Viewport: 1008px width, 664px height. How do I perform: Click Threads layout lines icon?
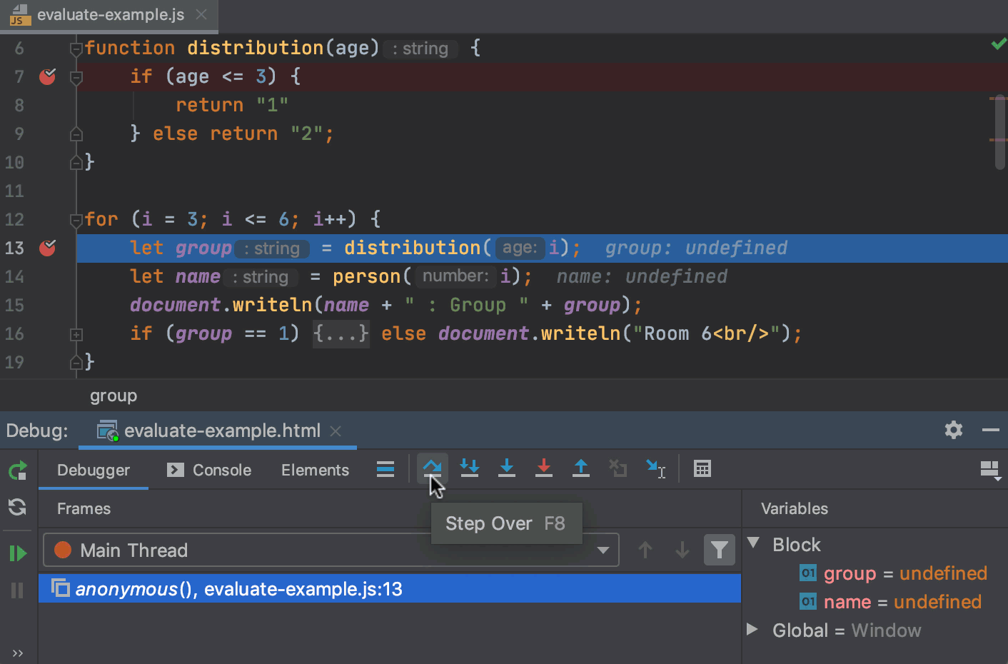(385, 468)
